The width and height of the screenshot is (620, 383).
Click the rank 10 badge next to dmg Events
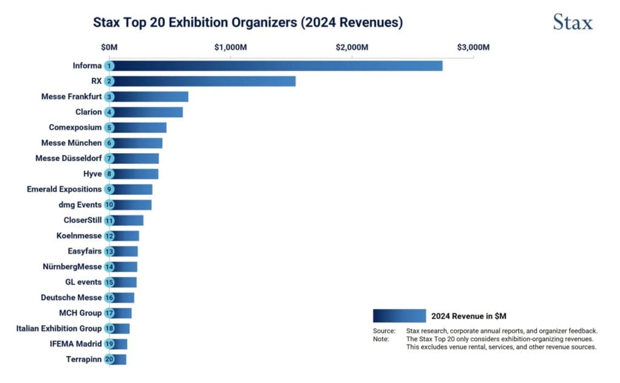(x=110, y=205)
